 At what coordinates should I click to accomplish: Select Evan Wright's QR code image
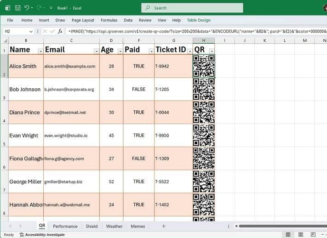click(x=204, y=136)
